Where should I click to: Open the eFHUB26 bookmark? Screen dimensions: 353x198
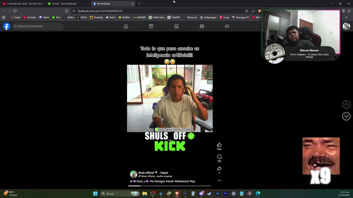tap(139, 17)
